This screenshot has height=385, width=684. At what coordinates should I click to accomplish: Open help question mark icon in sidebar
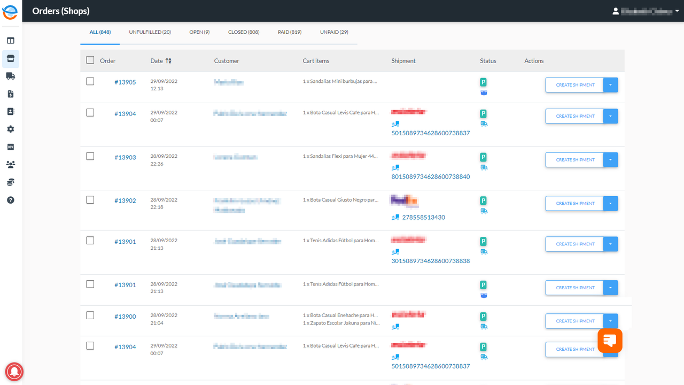pos(11,200)
